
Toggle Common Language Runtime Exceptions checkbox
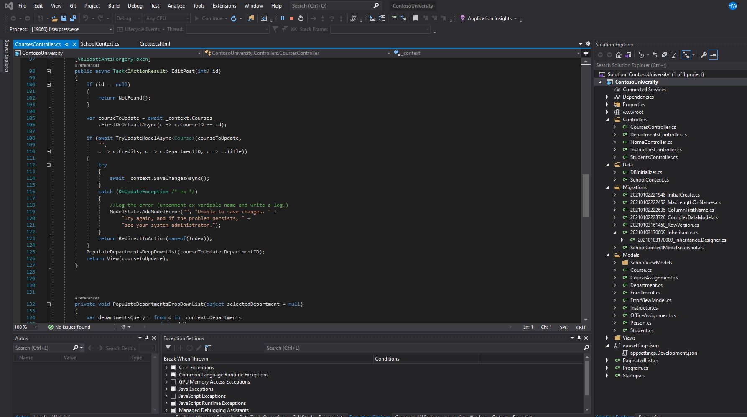[173, 375]
